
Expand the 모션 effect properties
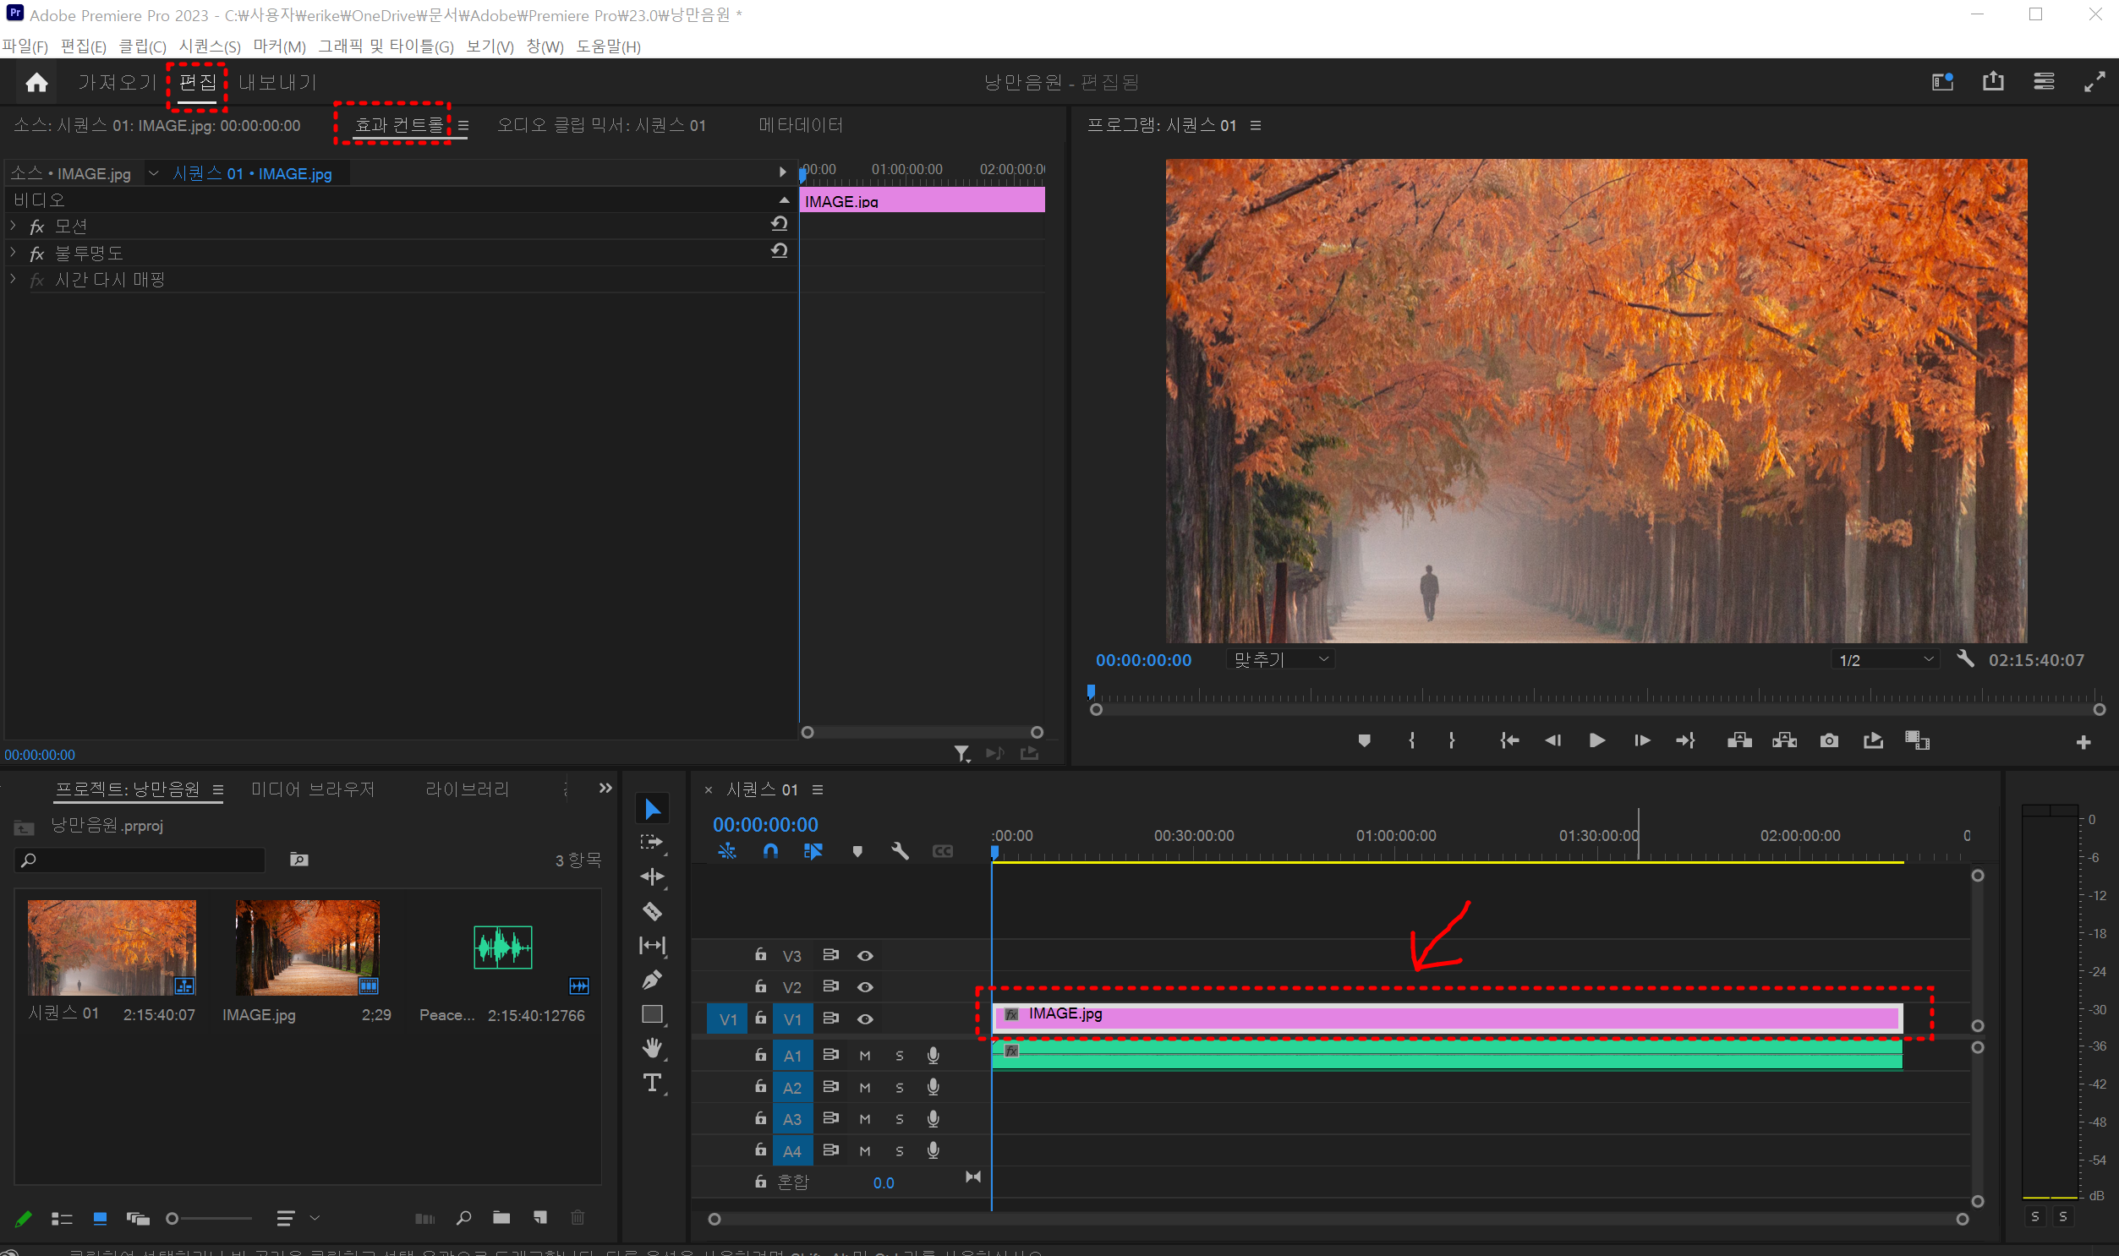(x=14, y=226)
